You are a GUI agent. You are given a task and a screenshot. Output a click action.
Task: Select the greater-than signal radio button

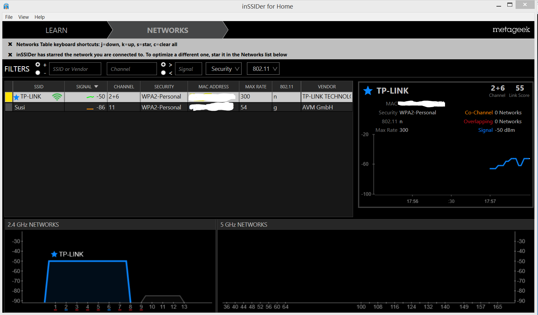click(163, 65)
